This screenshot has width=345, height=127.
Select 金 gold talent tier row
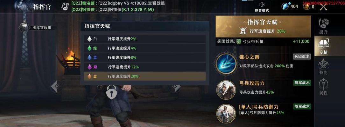tap(145, 76)
